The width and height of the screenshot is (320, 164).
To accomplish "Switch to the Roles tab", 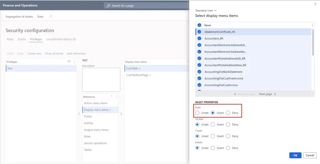I will (10, 39).
